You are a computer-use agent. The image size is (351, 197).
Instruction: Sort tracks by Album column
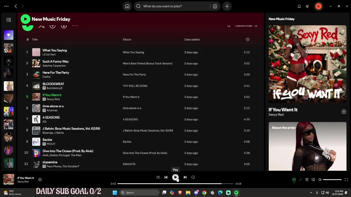[x=127, y=39]
